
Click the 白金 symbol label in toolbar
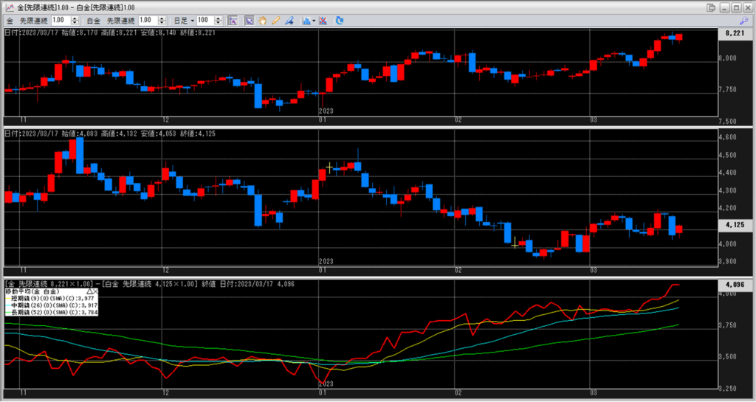coord(93,21)
